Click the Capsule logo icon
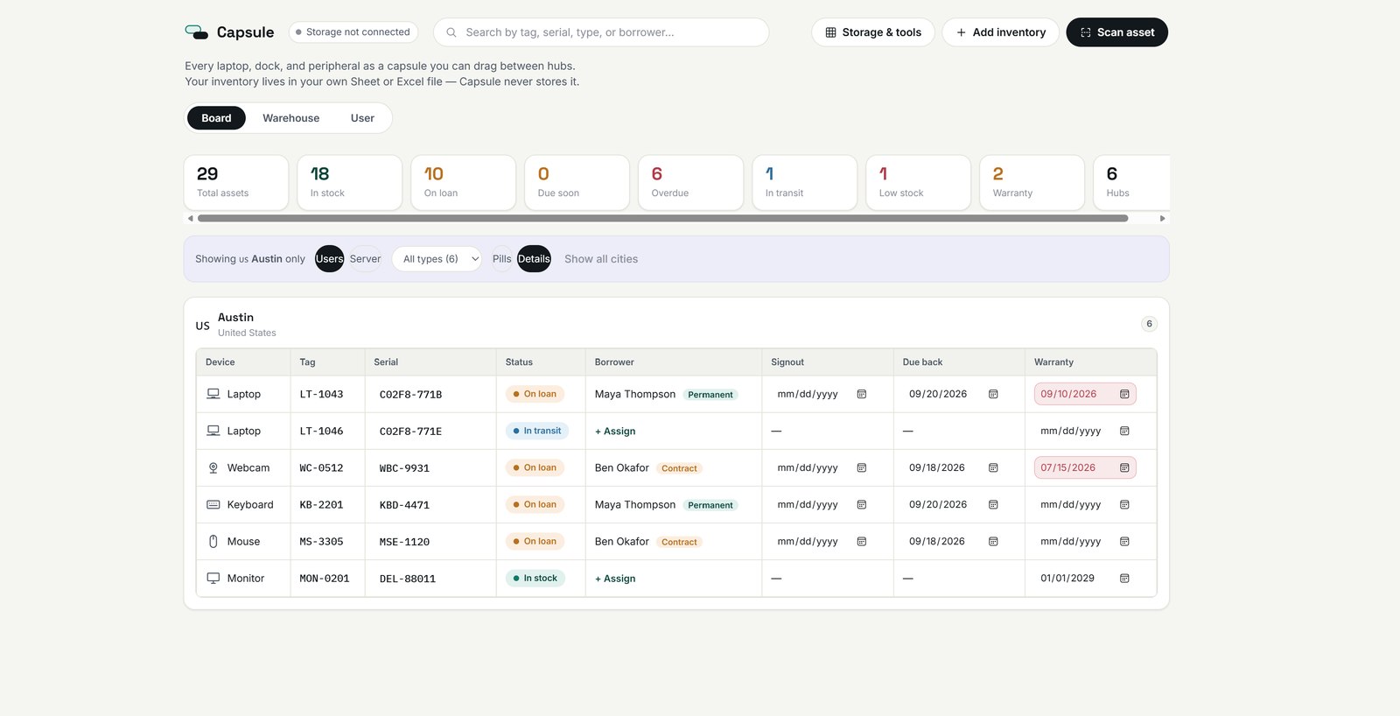Screen dimensions: 1400x716 coord(196,32)
